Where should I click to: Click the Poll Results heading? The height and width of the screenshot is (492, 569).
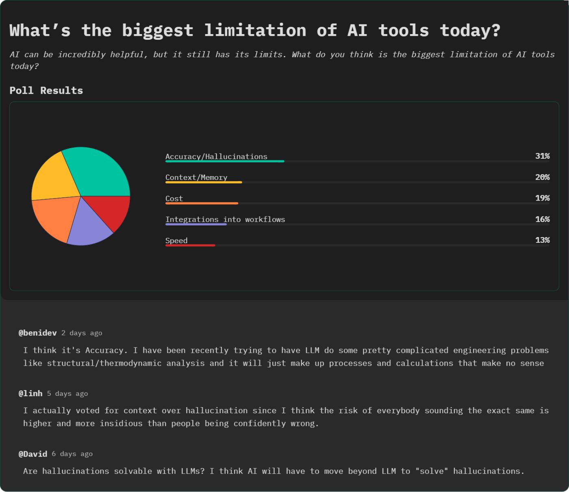[46, 91]
